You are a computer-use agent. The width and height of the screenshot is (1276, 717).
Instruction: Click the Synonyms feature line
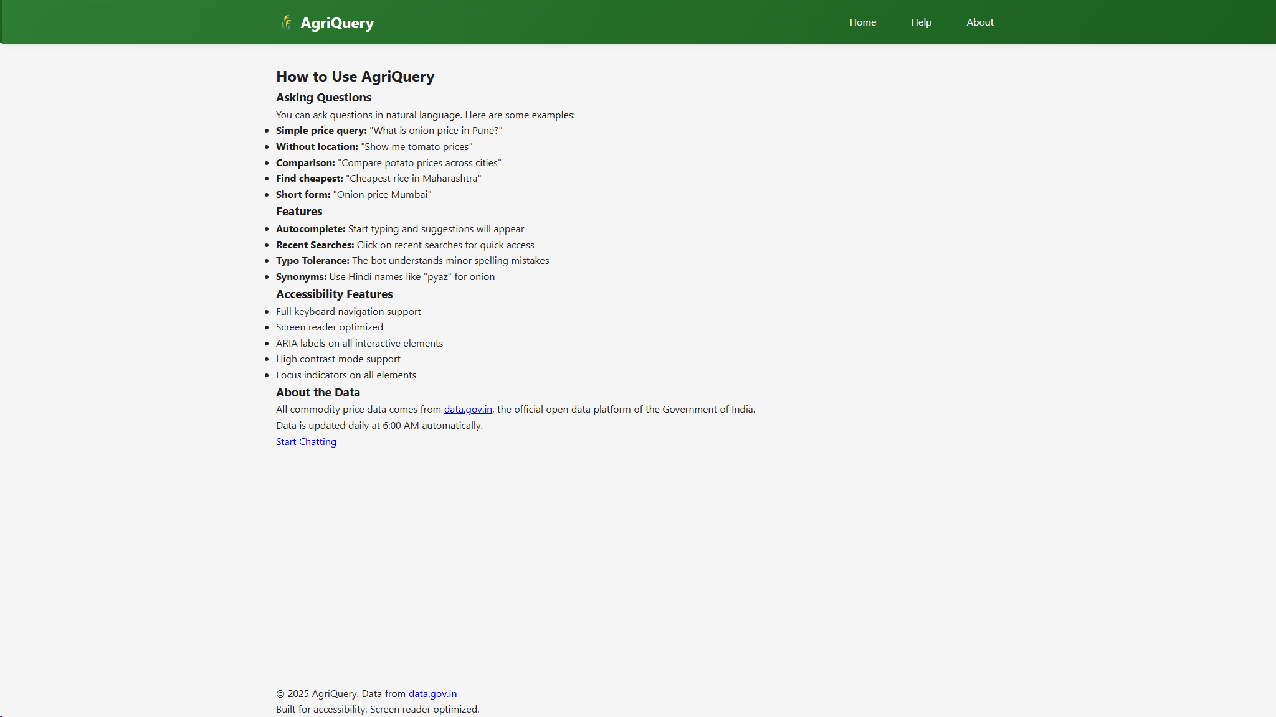pos(385,276)
